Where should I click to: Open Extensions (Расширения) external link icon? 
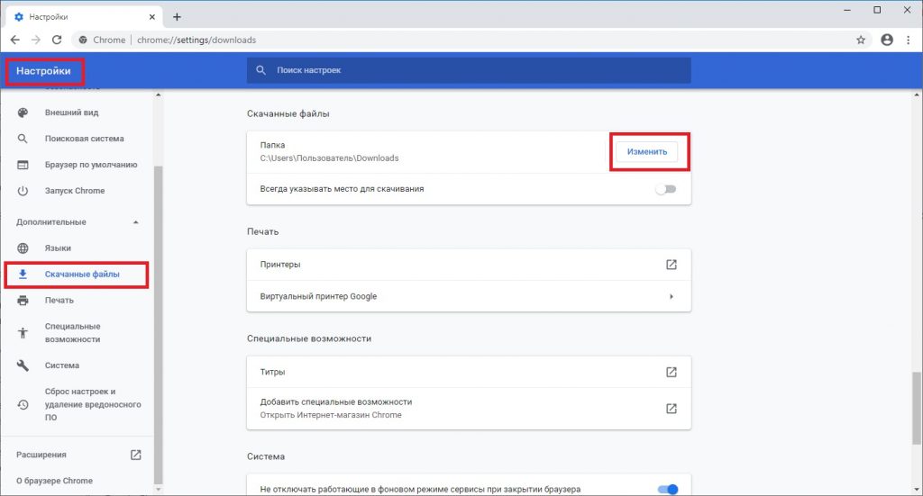pyautogui.click(x=135, y=455)
